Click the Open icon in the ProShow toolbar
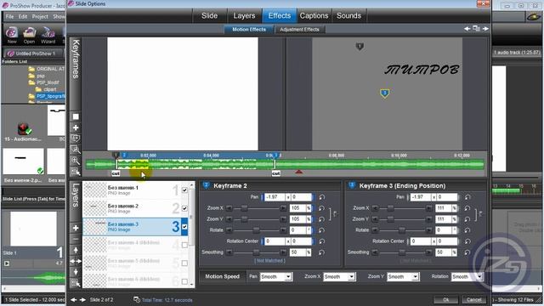Viewport: 544px width, 306px height. [x=29, y=33]
